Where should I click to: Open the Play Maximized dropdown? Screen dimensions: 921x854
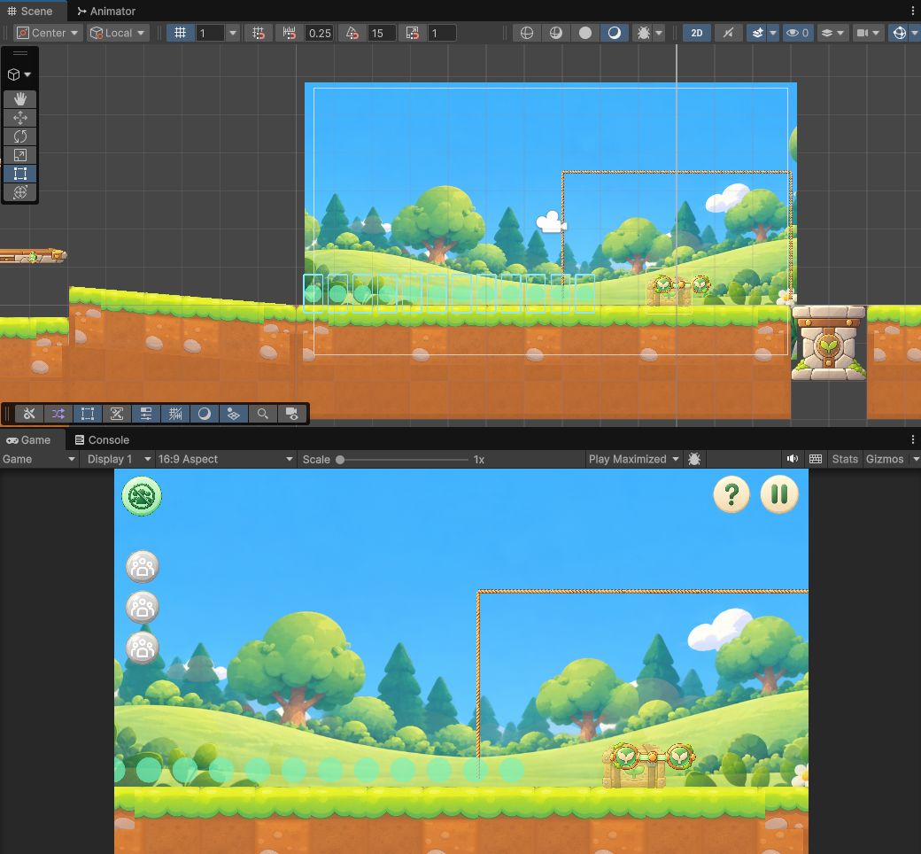pos(634,459)
